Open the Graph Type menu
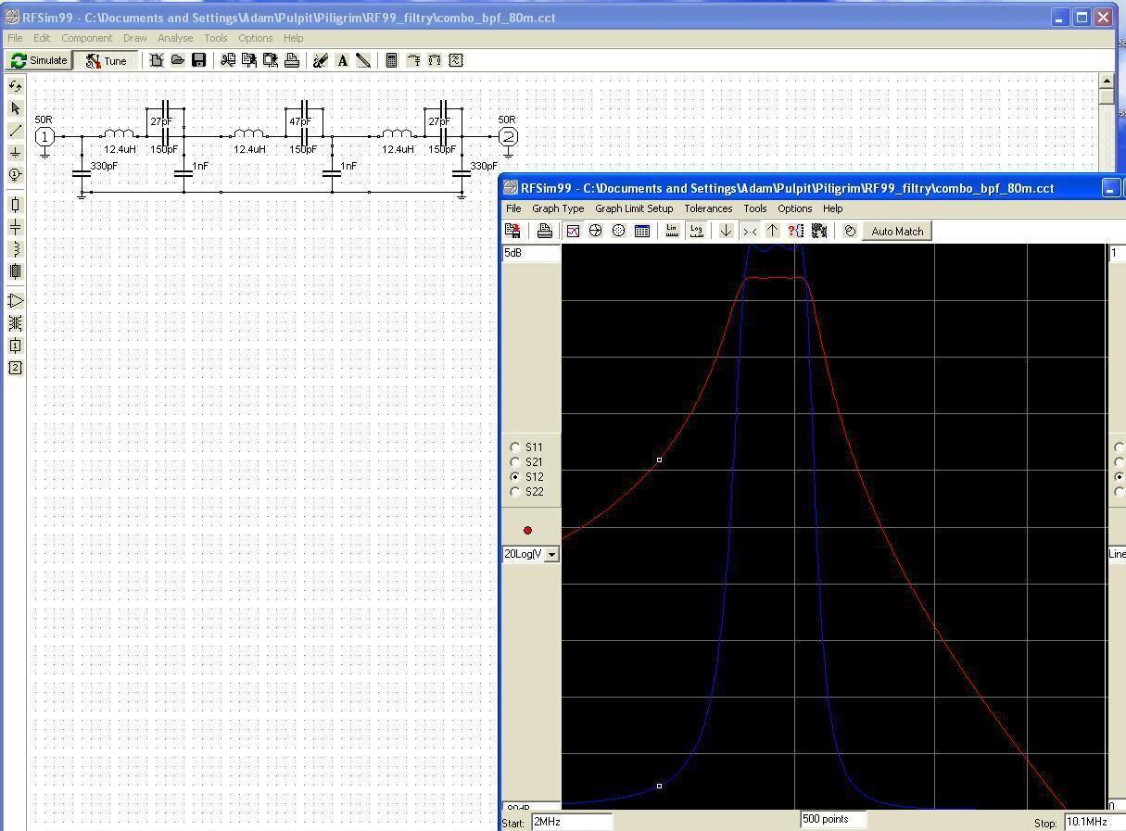Screen dimensions: 1126x831 click(557, 208)
